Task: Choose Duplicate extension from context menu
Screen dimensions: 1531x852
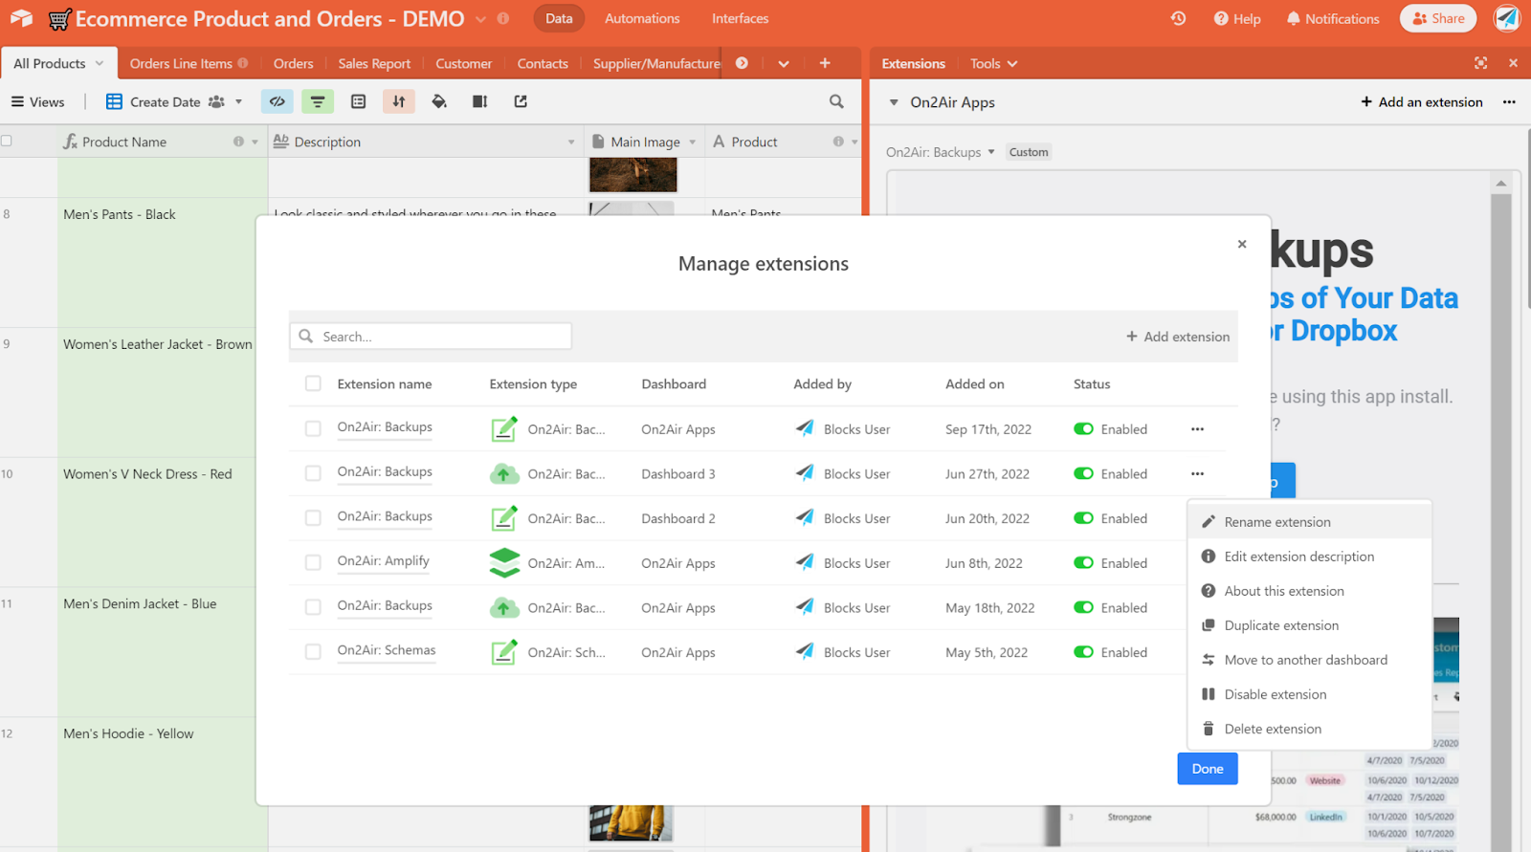Action: point(1281,625)
